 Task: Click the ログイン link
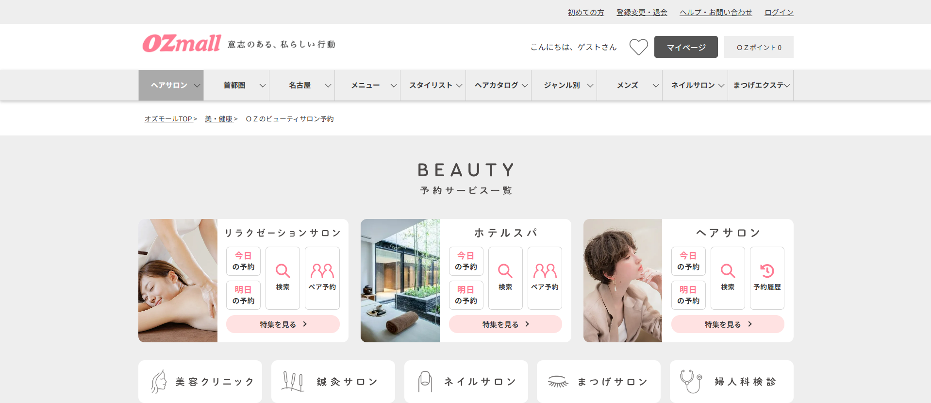pyautogui.click(x=779, y=13)
